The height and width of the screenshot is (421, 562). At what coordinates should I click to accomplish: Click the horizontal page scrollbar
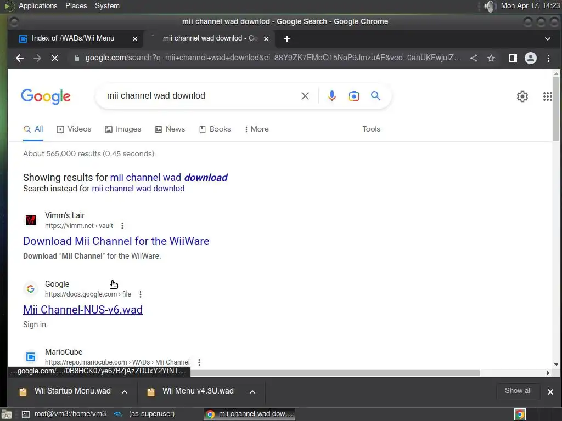(x=335, y=373)
